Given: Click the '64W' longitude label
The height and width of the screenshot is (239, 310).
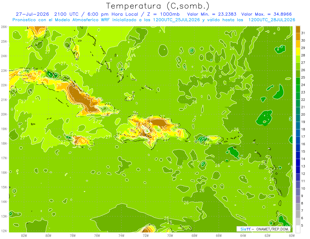Looking at the screenshot, I should [243, 235].
